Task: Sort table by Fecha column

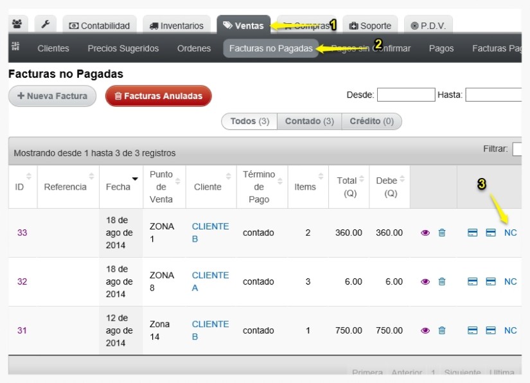Action: (121, 186)
